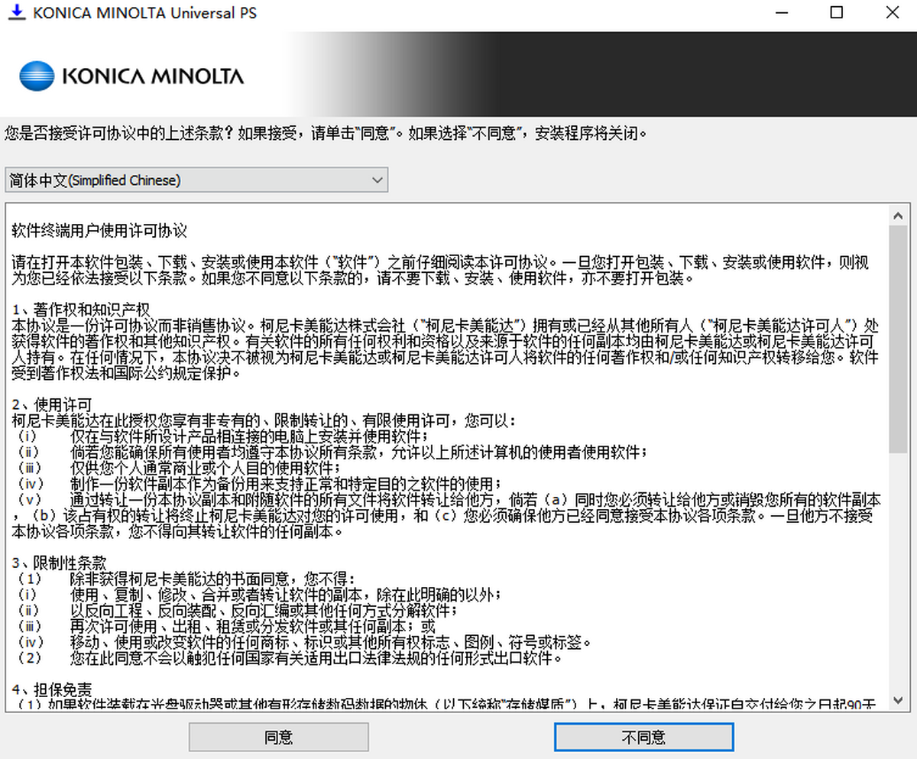Image resolution: width=917 pixels, height=759 pixels.
Task: Click the heading "4、担保免责"
Action: [52, 690]
